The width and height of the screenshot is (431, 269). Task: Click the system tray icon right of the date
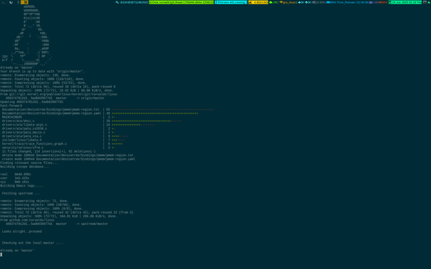(x=425, y=2)
